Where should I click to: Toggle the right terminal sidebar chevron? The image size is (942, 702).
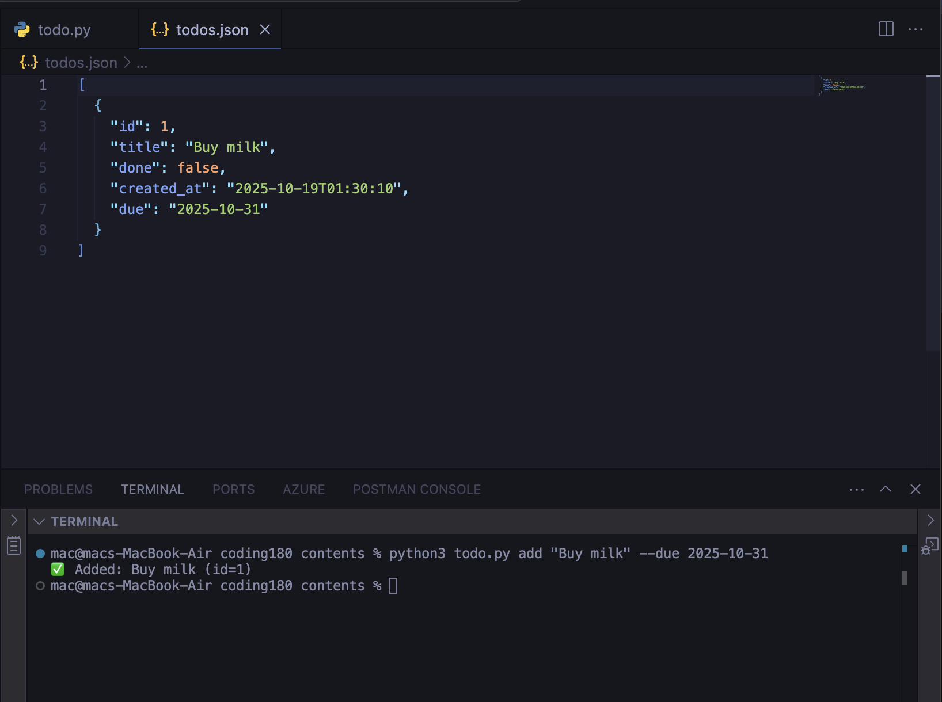[x=930, y=520]
